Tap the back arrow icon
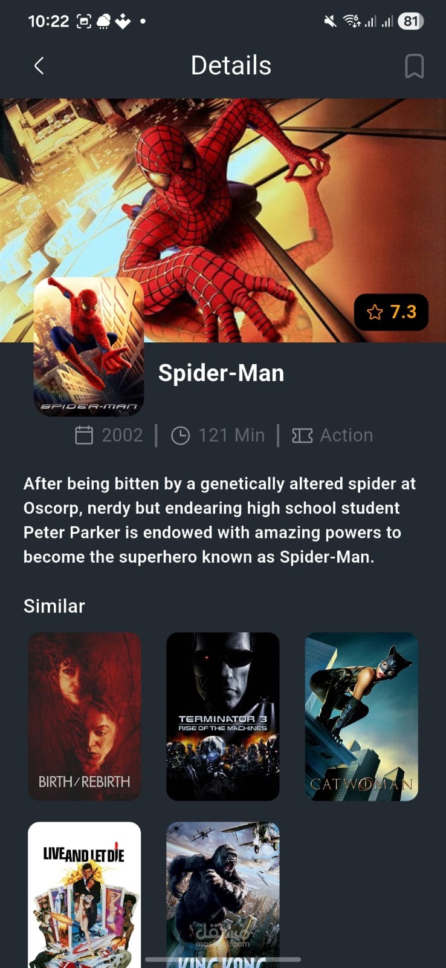446x968 pixels. 39,66
